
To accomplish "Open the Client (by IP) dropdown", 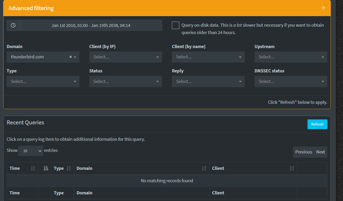I will coord(126,57).
